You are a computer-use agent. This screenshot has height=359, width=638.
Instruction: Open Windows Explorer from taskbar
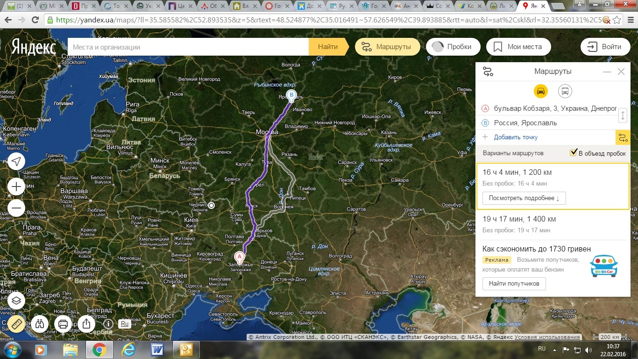click(x=70, y=349)
